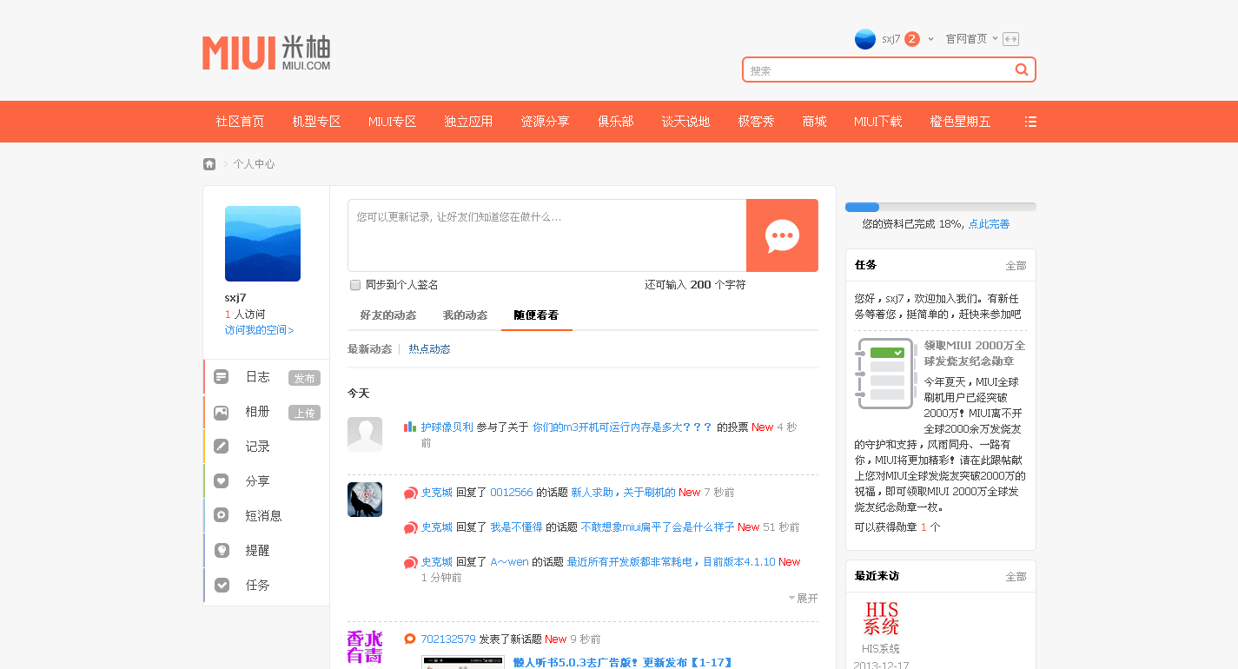Open 俱乐部 menu item
This screenshot has height=669, width=1238.
coord(615,122)
